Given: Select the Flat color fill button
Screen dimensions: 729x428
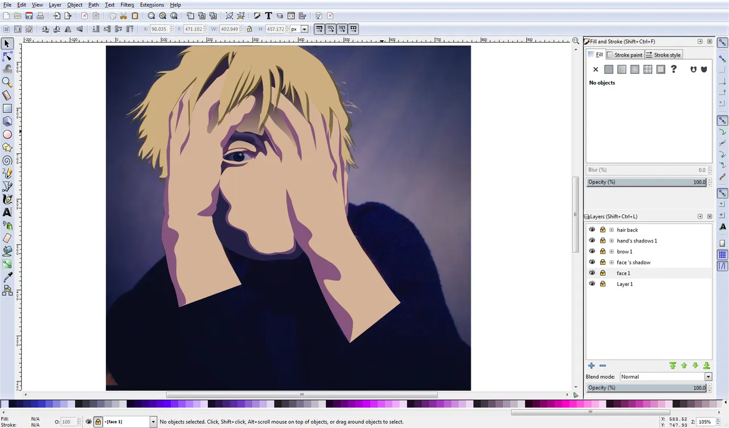Looking at the screenshot, I should pyautogui.click(x=609, y=69).
